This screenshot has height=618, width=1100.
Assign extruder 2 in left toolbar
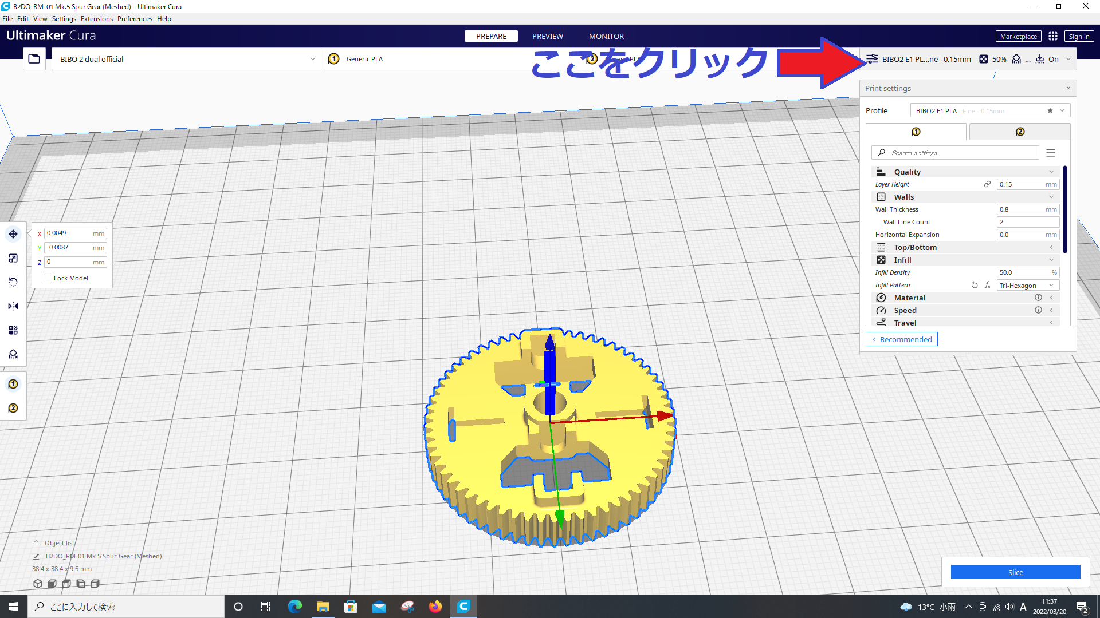(x=13, y=408)
